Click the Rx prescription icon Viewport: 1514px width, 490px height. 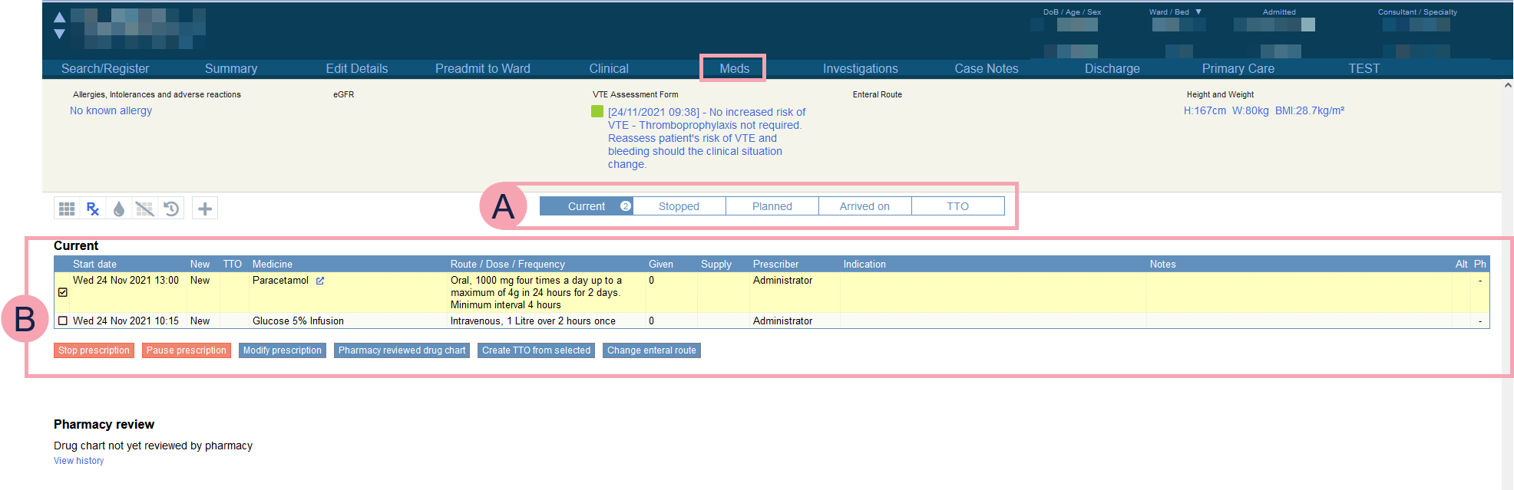[x=93, y=209]
